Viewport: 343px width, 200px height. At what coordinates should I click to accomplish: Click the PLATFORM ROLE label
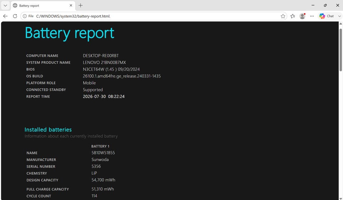pyautogui.click(x=41, y=83)
